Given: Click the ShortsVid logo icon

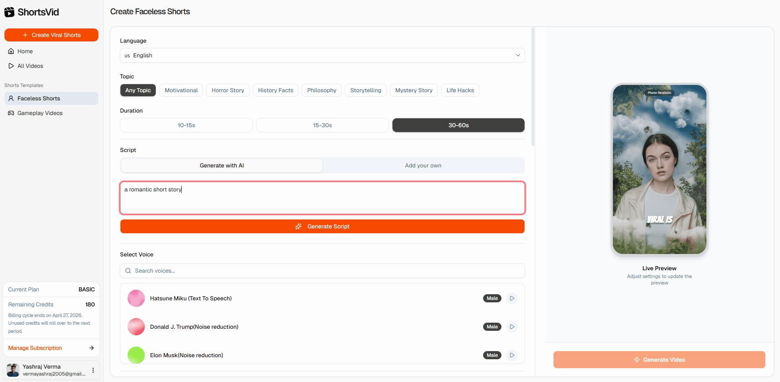Looking at the screenshot, I should pos(9,12).
